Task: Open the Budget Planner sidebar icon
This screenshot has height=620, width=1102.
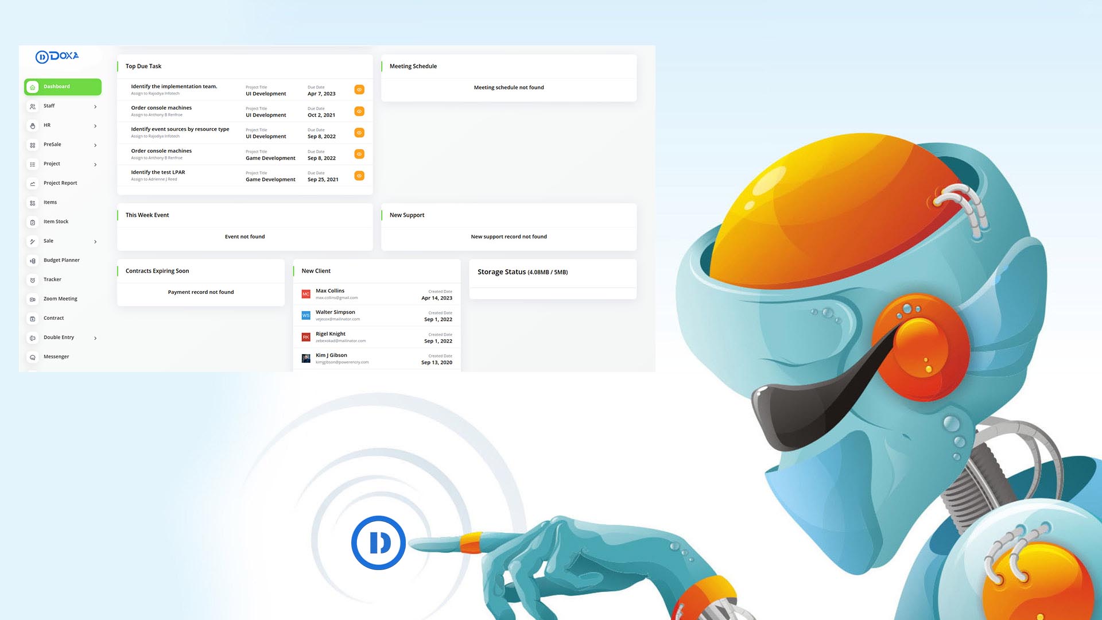Action: pyautogui.click(x=33, y=261)
